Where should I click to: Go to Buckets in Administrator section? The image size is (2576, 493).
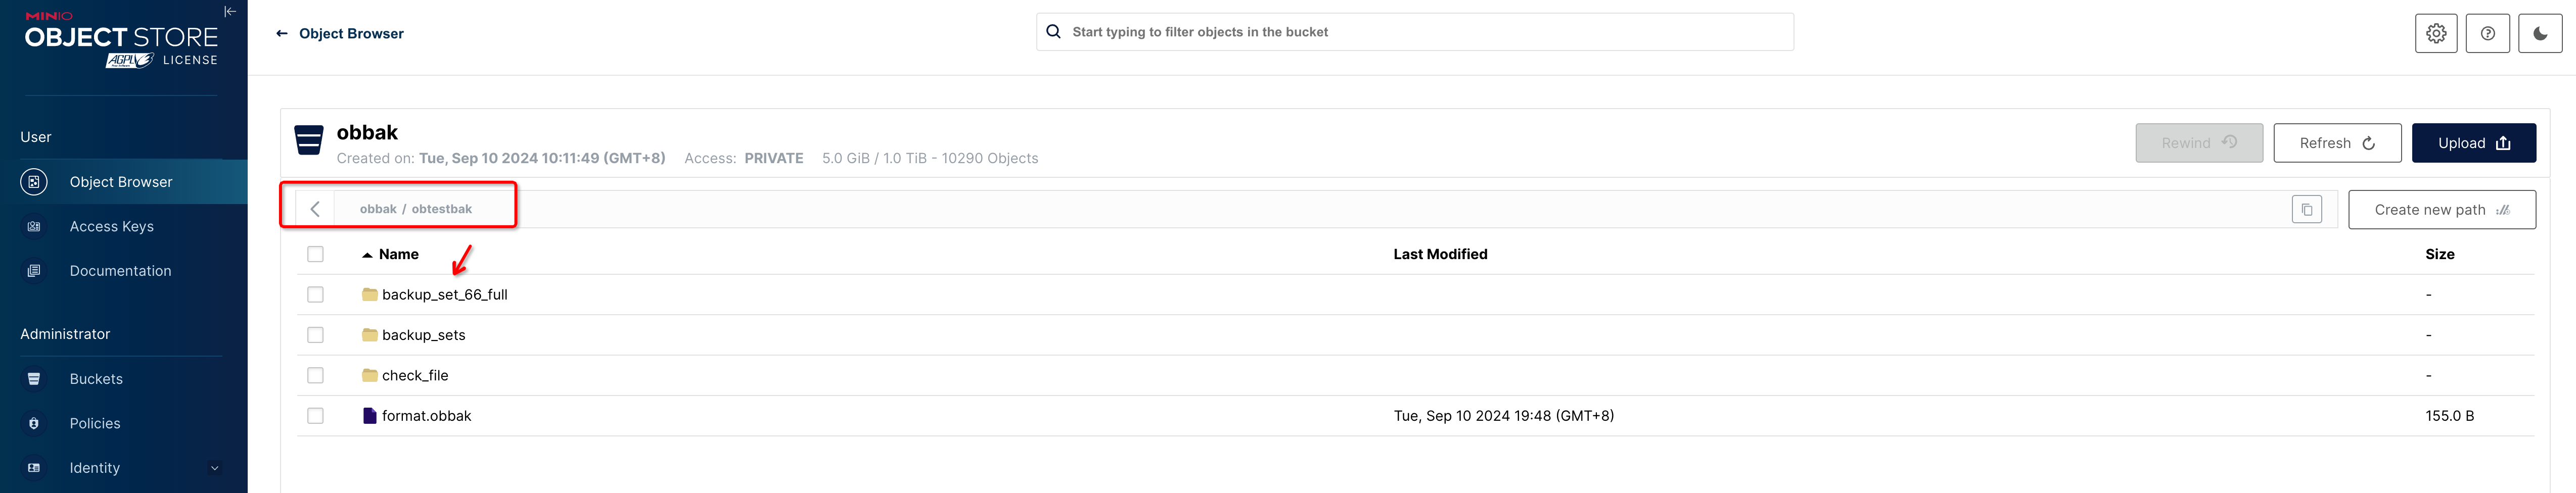96,379
